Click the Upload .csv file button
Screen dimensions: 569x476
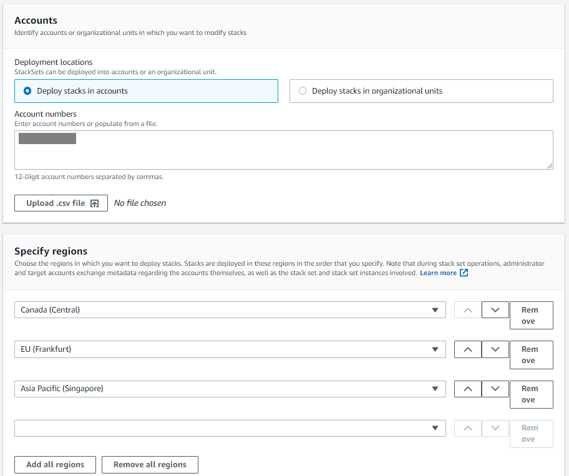pyautogui.click(x=61, y=203)
